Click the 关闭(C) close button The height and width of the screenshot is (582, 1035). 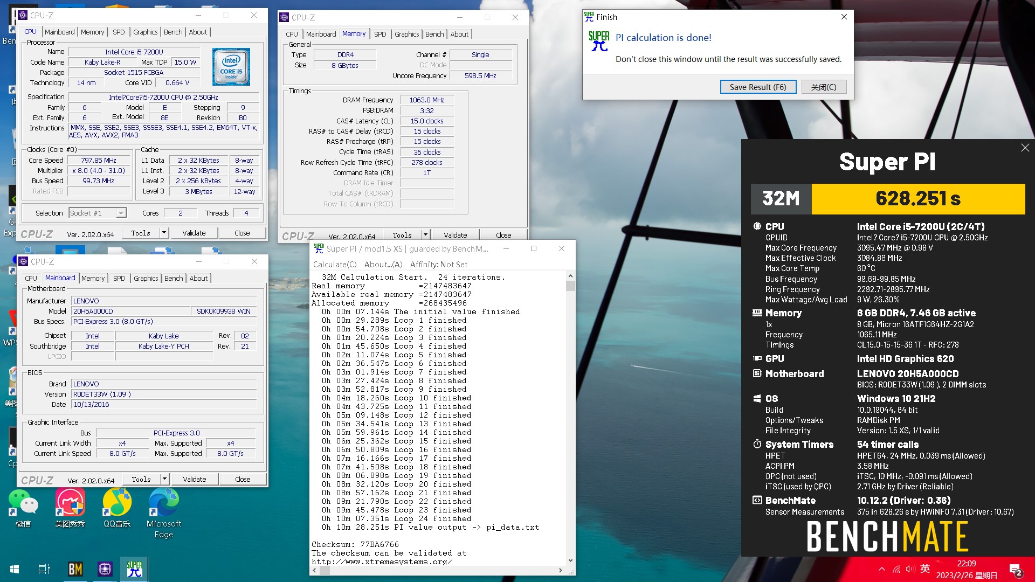coord(824,87)
